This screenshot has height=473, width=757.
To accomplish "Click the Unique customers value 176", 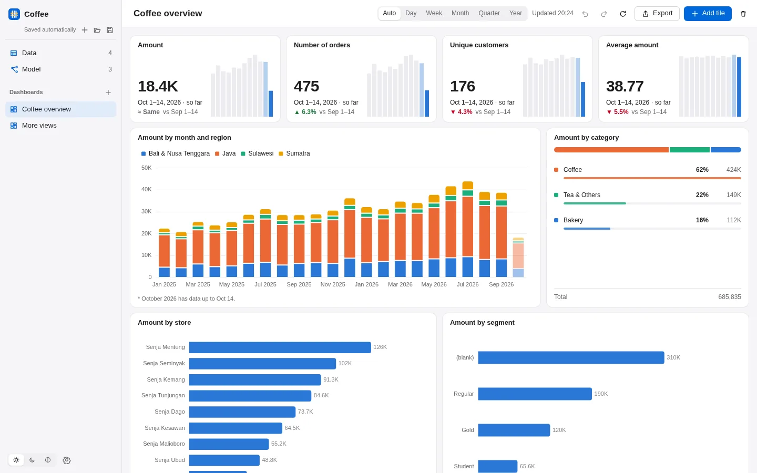I will pos(463,86).
